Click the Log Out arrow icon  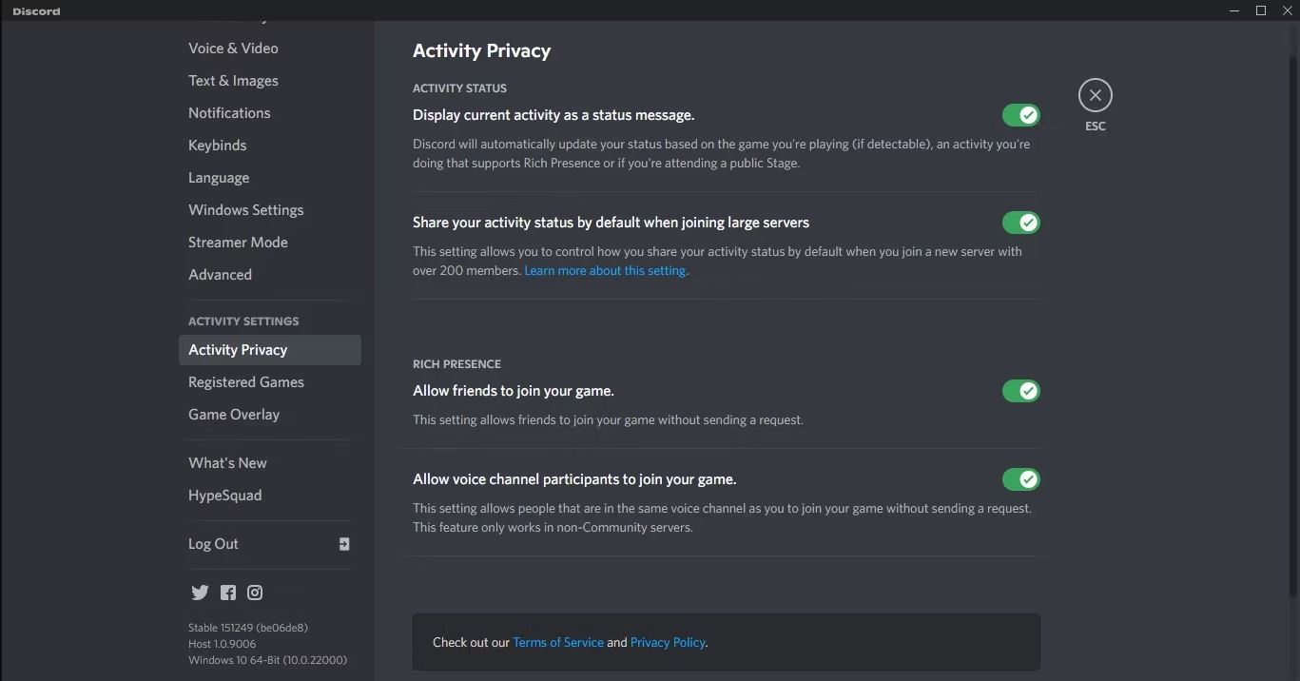point(344,544)
